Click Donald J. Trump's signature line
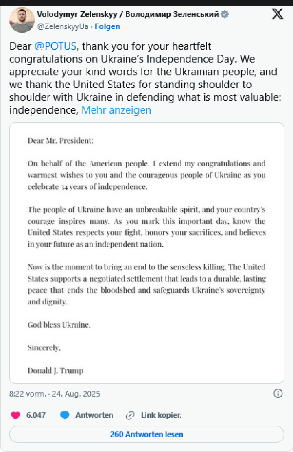 pos(55,371)
